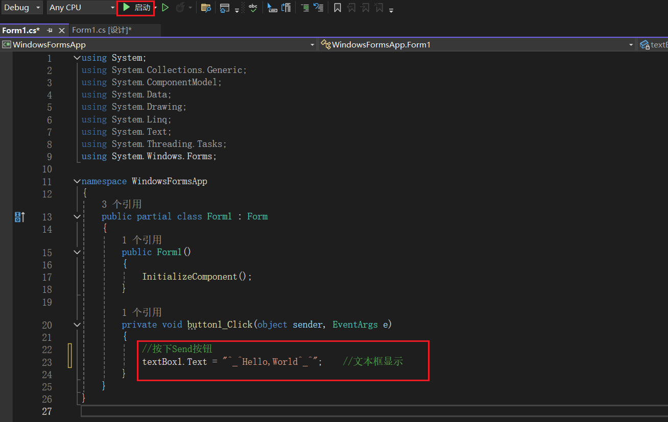The height and width of the screenshot is (422, 668).
Task: Switch to the Form1.cs [设计]* designer tab
Action: tap(102, 31)
